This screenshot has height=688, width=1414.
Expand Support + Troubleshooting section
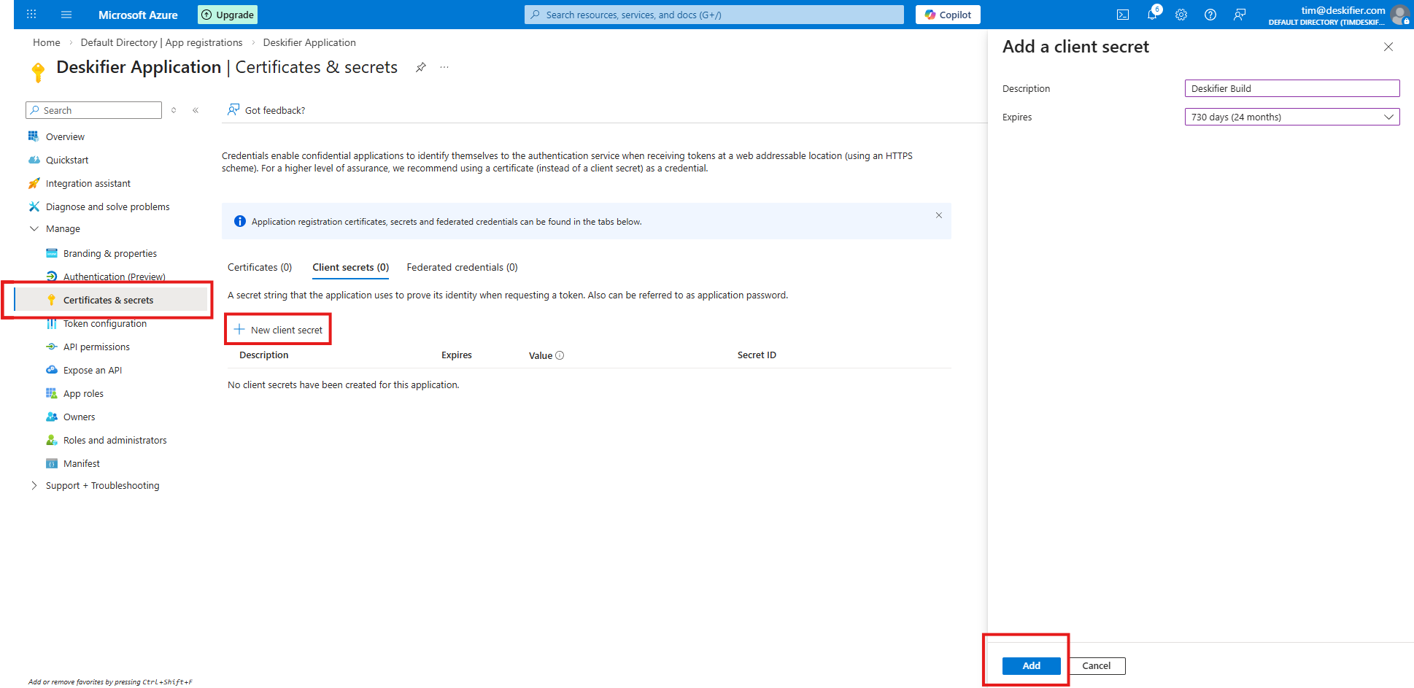pyautogui.click(x=34, y=485)
